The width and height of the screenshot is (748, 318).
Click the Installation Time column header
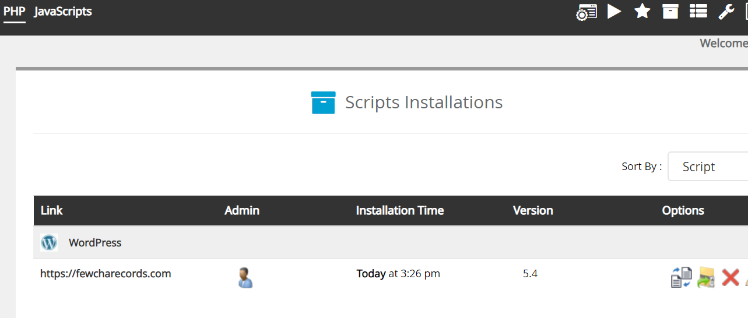[x=399, y=211]
